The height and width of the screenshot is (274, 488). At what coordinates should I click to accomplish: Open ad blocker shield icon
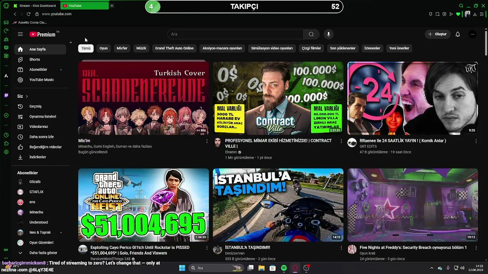(x=444, y=14)
